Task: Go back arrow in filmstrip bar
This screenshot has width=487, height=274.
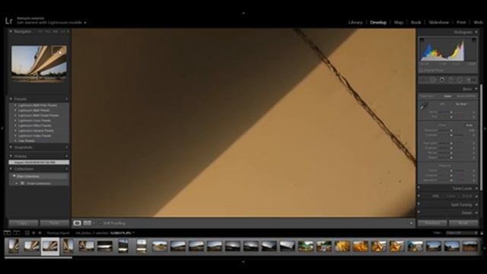Action: (x=33, y=233)
